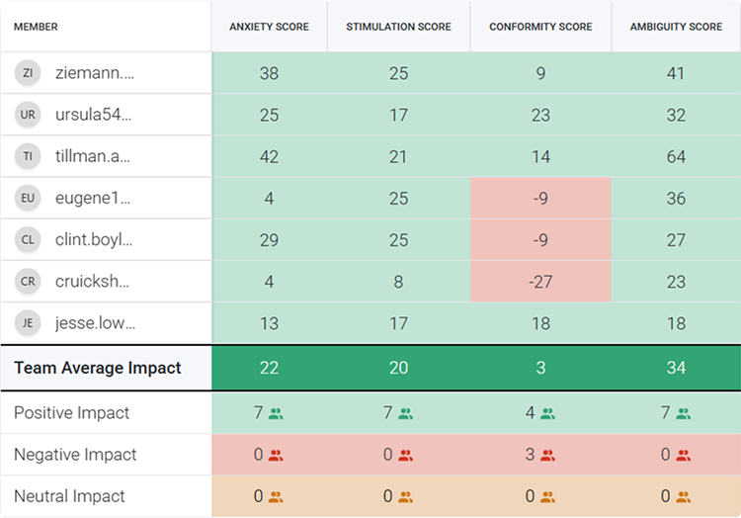Click cruicksh avatar badge CR
Image resolution: width=741 pixels, height=518 pixels.
point(28,282)
